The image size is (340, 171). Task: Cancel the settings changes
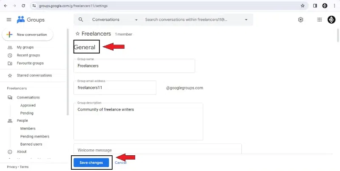coord(121,163)
